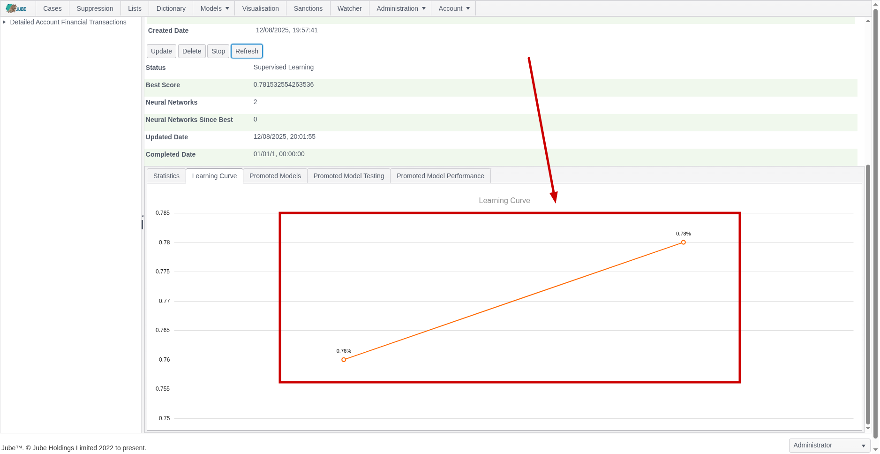Image resolution: width=880 pixels, height=454 pixels.
Task: Click the Updated Date value 12/08/2025, 20:01:55
Action: point(284,136)
